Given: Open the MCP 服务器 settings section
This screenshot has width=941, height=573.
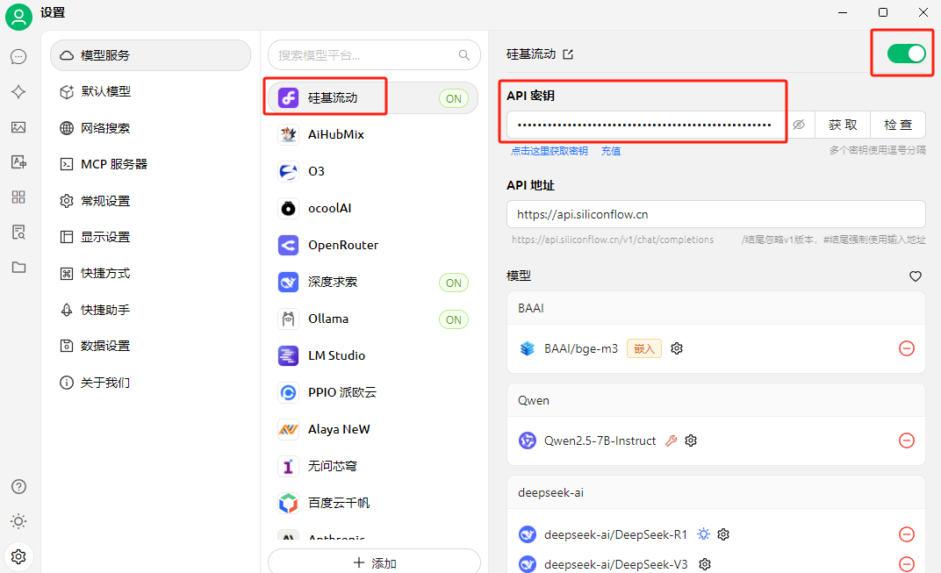Looking at the screenshot, I should click(151, 164).
